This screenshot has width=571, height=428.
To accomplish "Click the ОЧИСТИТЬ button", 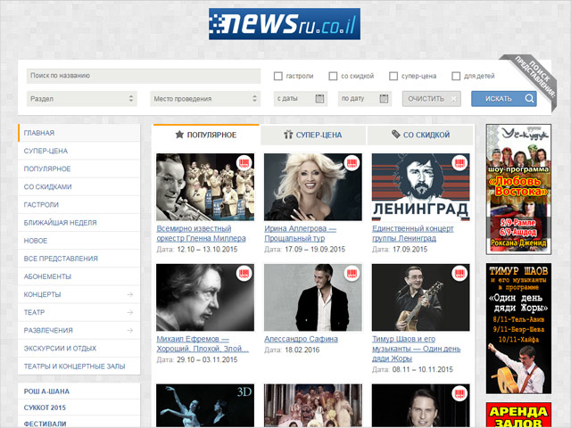I will tap(432, 99).
